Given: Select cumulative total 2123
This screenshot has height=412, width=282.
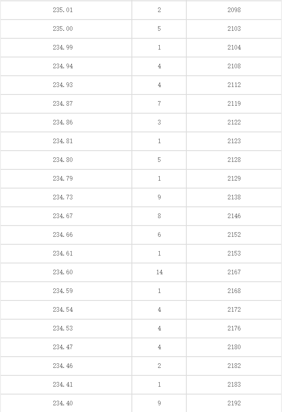Looking at the screenshot, I should click(234, 141).
